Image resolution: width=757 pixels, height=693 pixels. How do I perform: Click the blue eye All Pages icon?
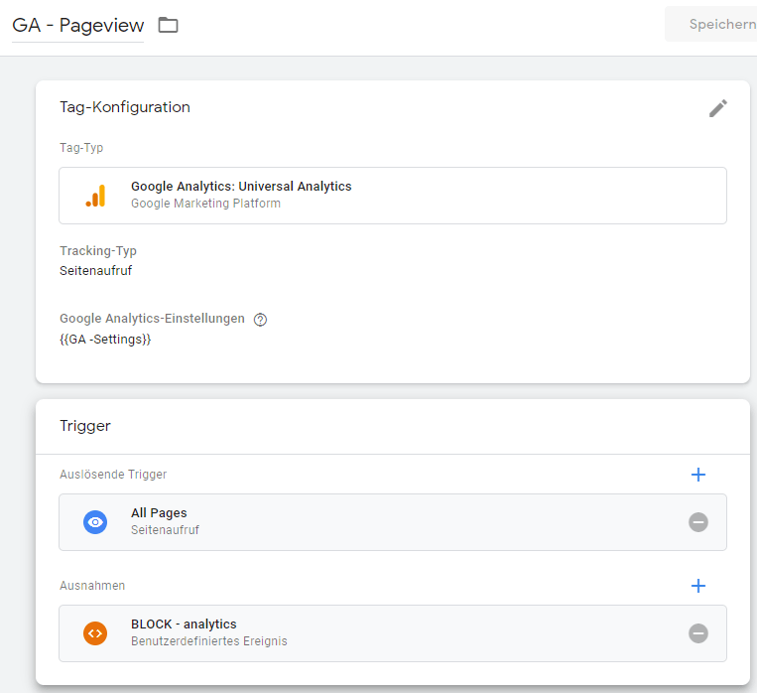pos(95,522)
